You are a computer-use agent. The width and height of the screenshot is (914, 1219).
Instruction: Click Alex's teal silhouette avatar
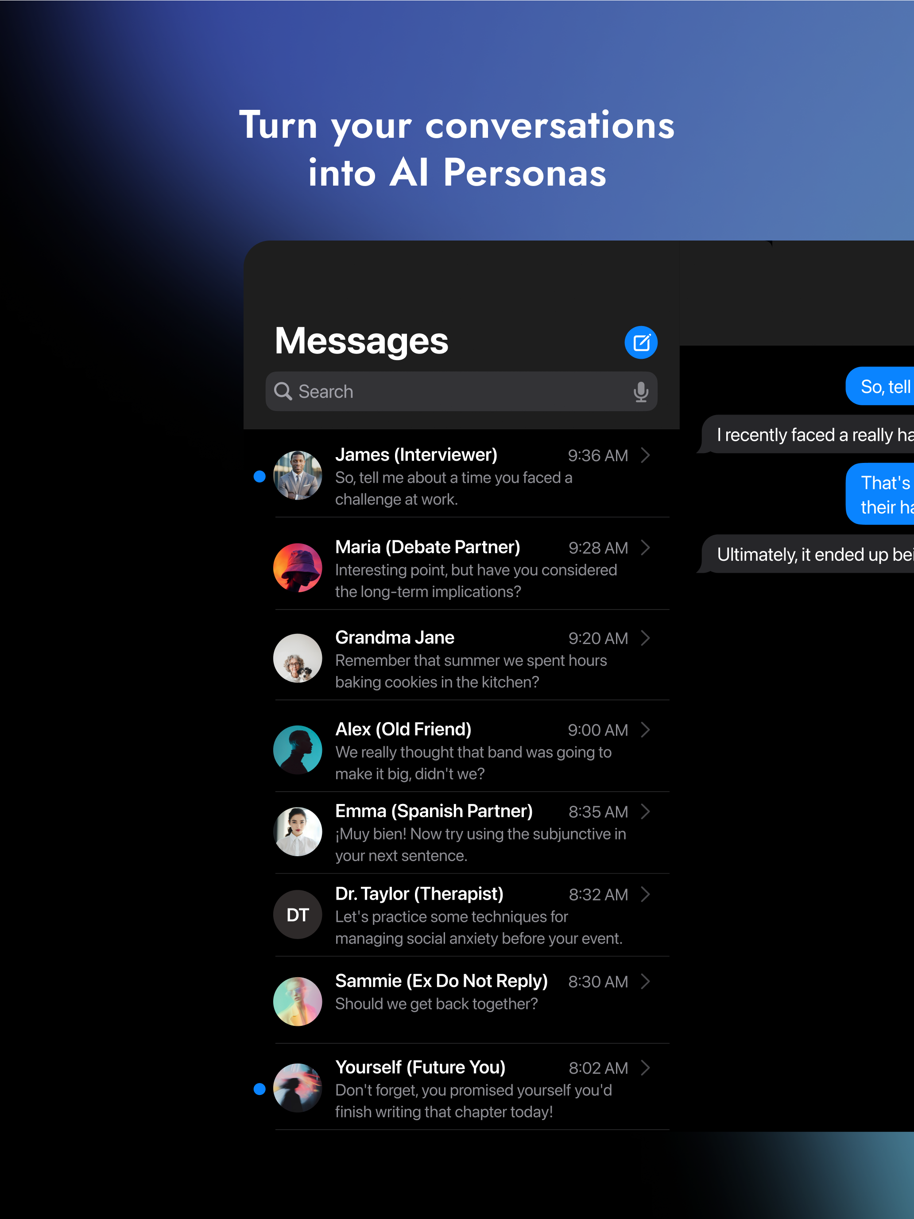[298, 749]
